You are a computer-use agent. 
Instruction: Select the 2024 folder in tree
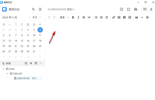[x=10, y=69]
